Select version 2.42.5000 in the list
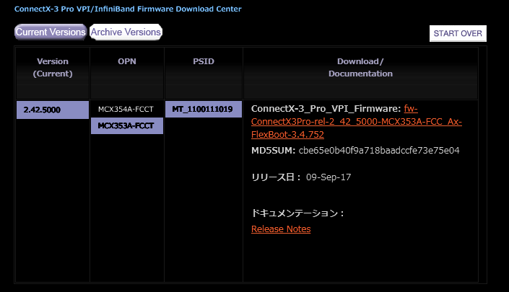The height and width of the screenshot is (292, 509). (53, 110)
